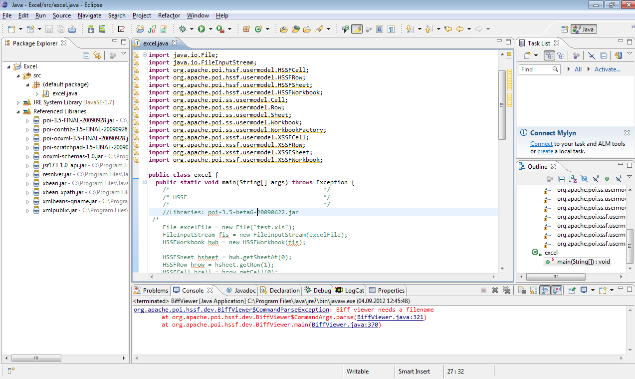Click Pin Console icon
Viewport: 635px width, 379px height.
coord(572,290)
